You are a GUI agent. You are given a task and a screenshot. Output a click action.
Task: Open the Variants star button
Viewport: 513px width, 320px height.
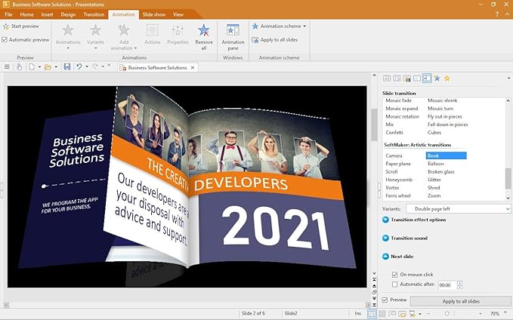pos(95,37)
